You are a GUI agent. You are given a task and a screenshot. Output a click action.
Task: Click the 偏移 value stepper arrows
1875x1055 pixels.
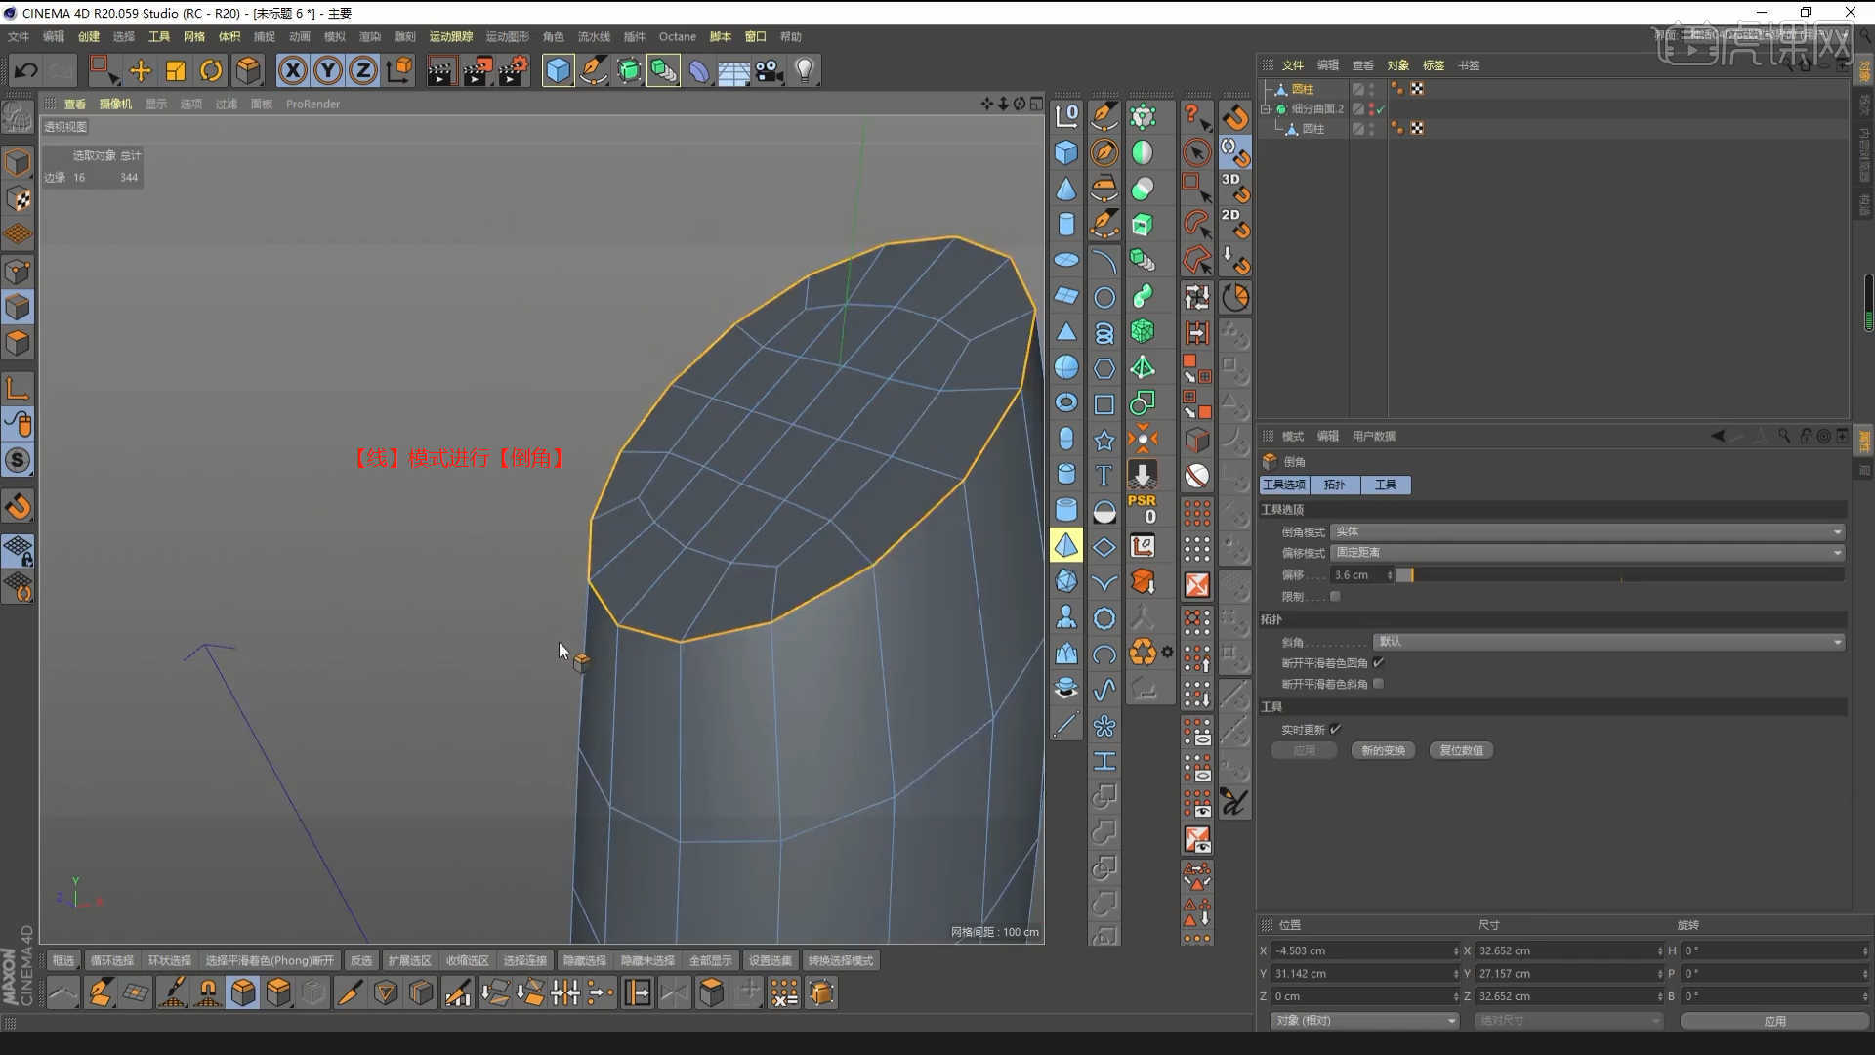(1390, 575)
